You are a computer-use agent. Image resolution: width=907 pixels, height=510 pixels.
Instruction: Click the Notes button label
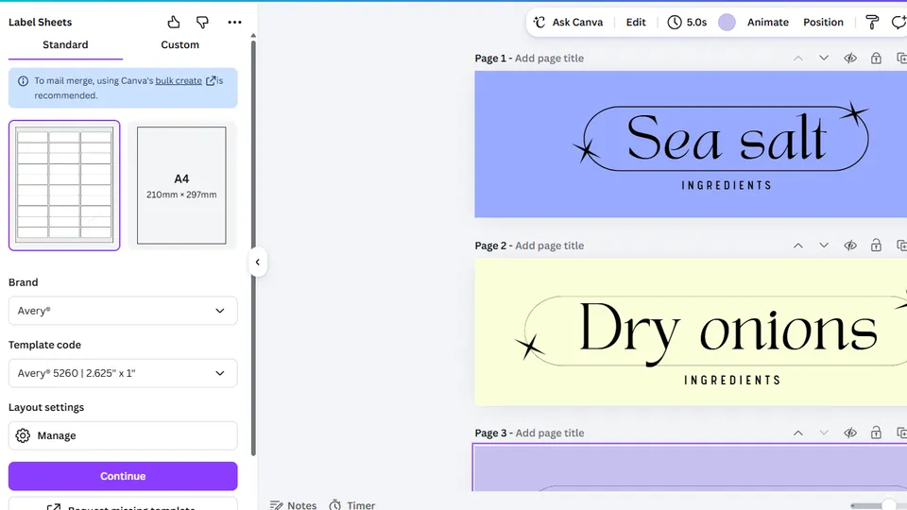302,505
